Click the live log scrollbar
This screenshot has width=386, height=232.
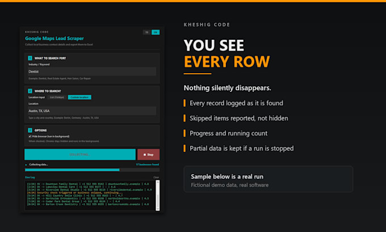click(158, 196)
